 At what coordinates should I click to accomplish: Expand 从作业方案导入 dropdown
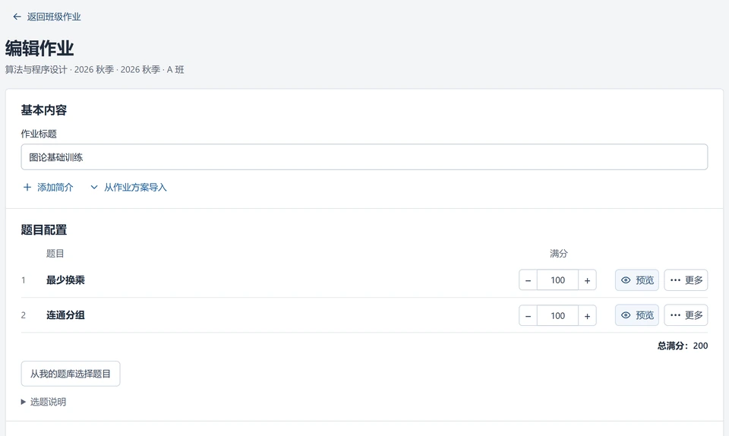(x=128, y=188)
